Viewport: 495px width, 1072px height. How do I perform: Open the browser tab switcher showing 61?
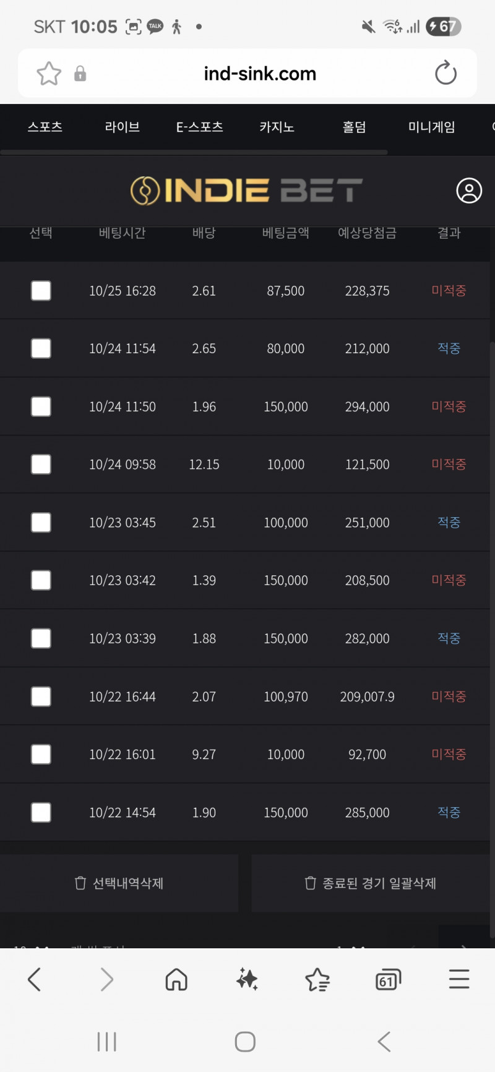tap(388, 979)
